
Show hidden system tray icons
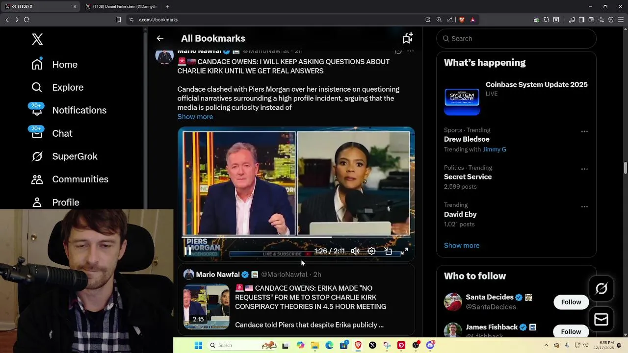point(546,345)
